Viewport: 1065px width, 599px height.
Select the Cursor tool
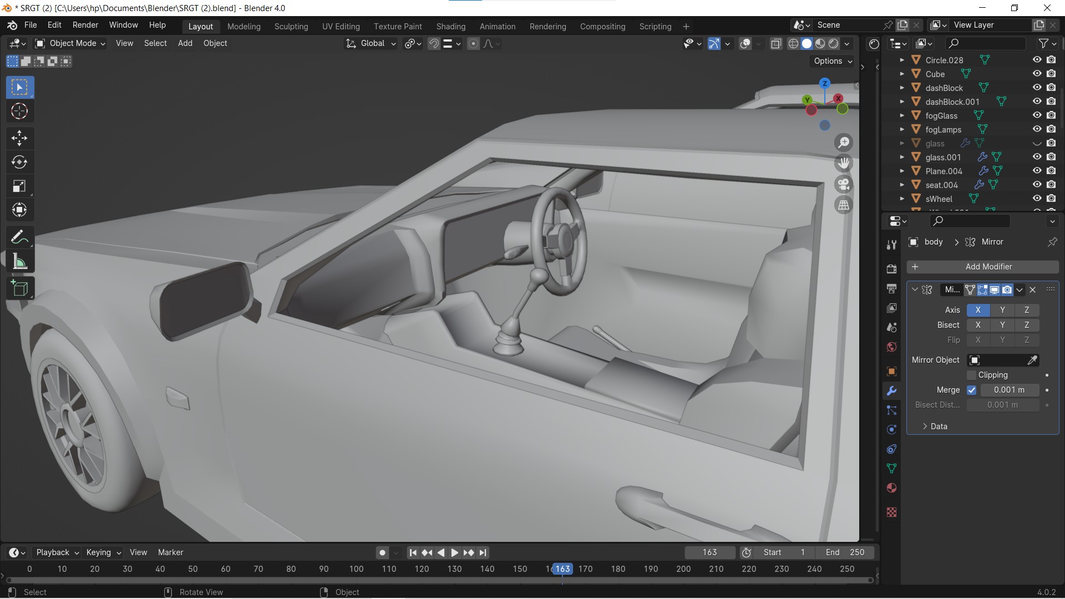coord(19,111)
